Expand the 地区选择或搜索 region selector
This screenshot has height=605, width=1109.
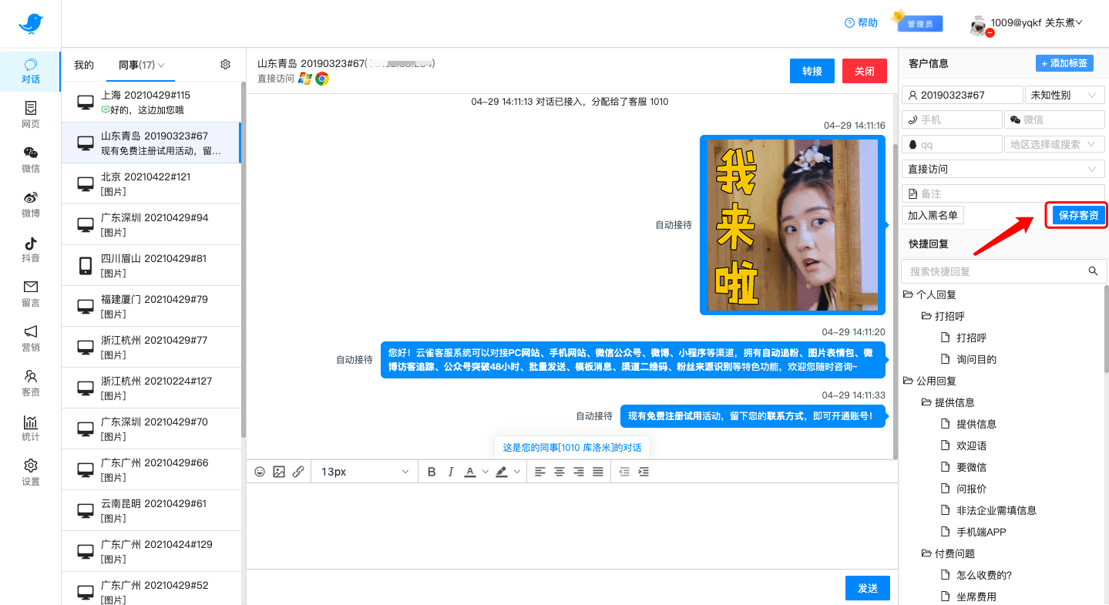[1054, 143]
